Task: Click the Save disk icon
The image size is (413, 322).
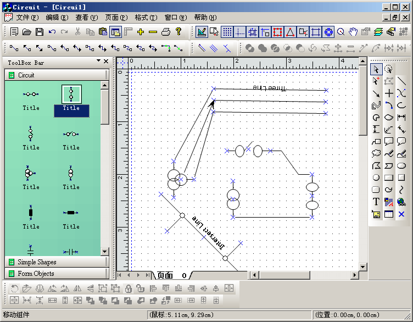Action: [x=40, y=32]
